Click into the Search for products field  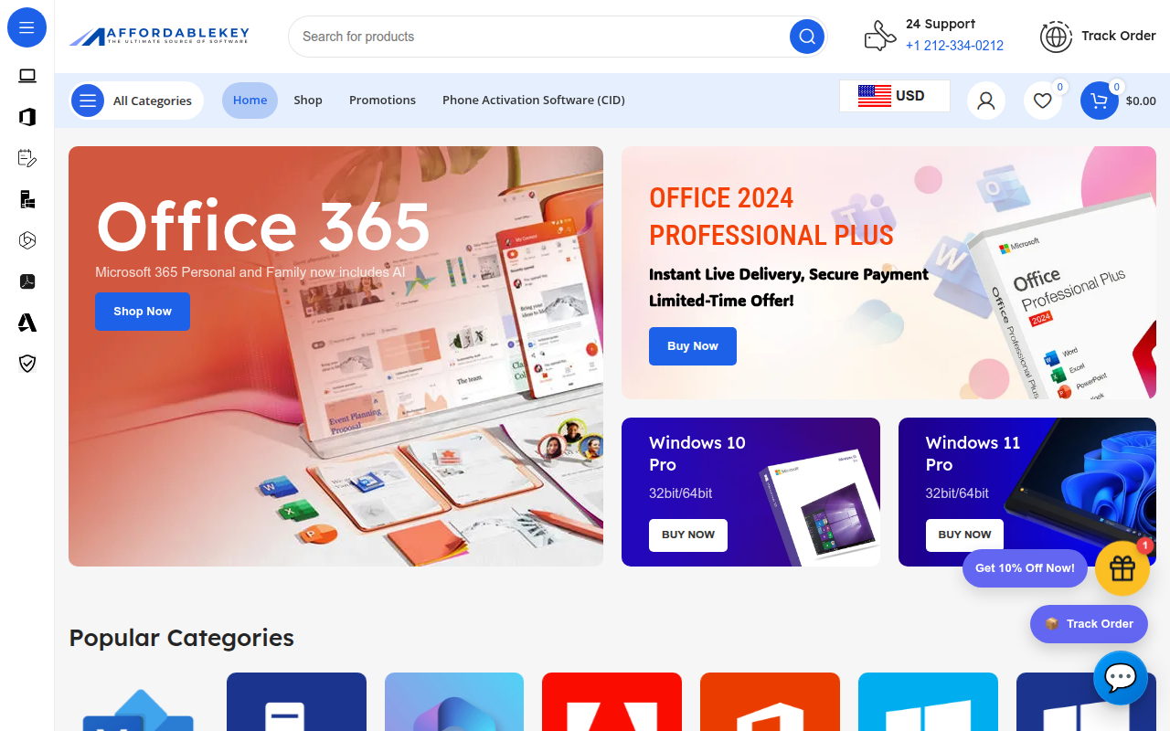click(539, 37)
